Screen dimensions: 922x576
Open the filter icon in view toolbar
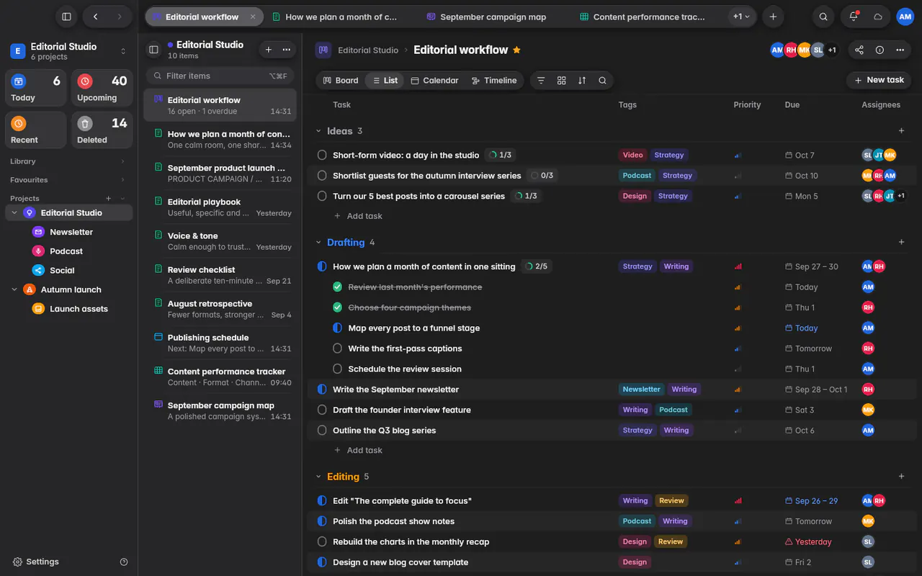tap(541, 81)
